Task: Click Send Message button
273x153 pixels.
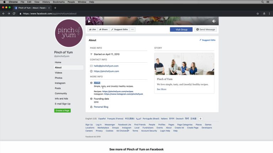Action: pos(205,29)
